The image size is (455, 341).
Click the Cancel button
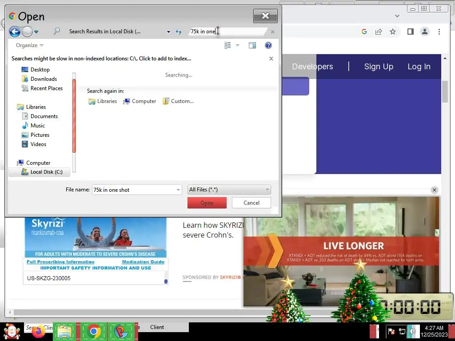click(251, 203)
